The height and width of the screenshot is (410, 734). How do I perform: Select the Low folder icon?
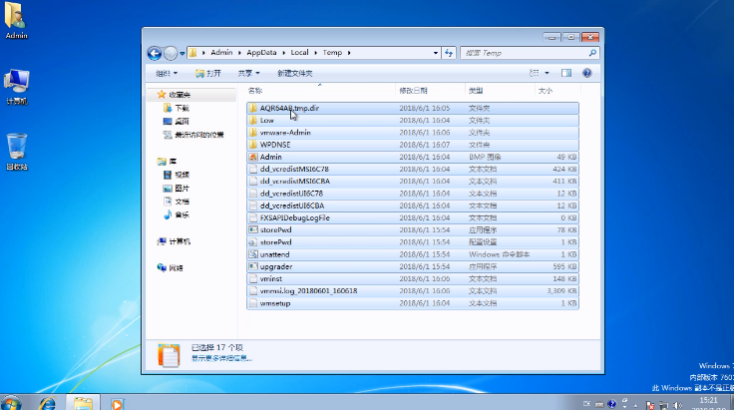coord(253,121)
